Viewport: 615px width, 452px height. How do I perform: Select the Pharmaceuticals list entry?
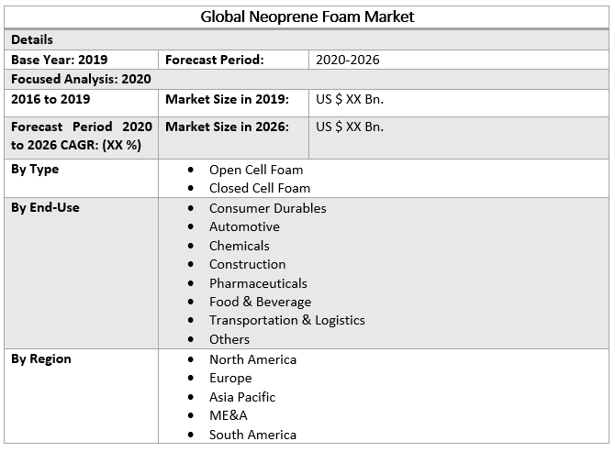258,283
